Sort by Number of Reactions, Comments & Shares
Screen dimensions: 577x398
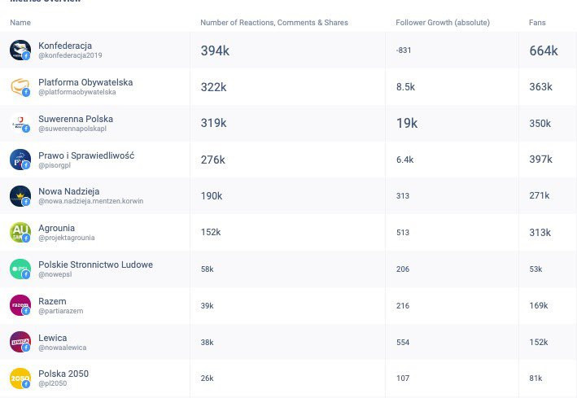point(273,23)
